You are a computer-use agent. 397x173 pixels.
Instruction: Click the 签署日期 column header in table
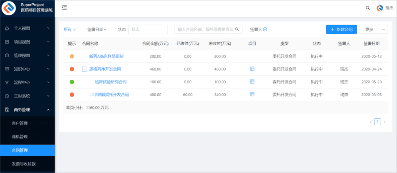coord(371,43)
